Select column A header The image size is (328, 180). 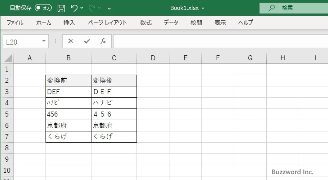[x=29, y=58]
